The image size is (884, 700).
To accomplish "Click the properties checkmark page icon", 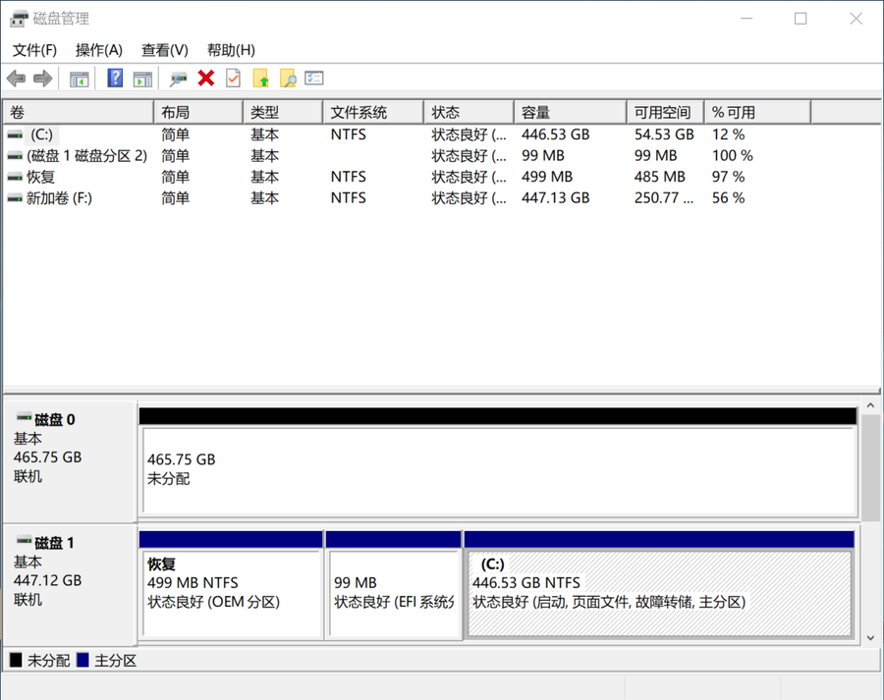I will tap(233, 79).
